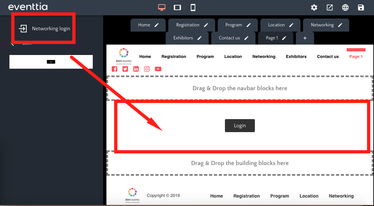
Task: Click the Login button in preview
Action: pyautogui.click(x=240, y=126)
